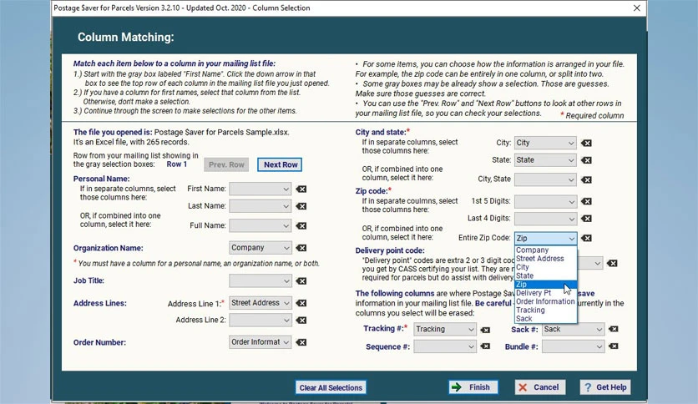Screen dimensions: 698x404
Task: Clear the Last Name selection
Action: coord(301,206)
